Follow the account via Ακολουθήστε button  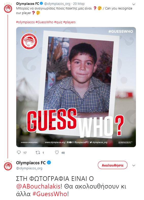[x=113, y=165]
